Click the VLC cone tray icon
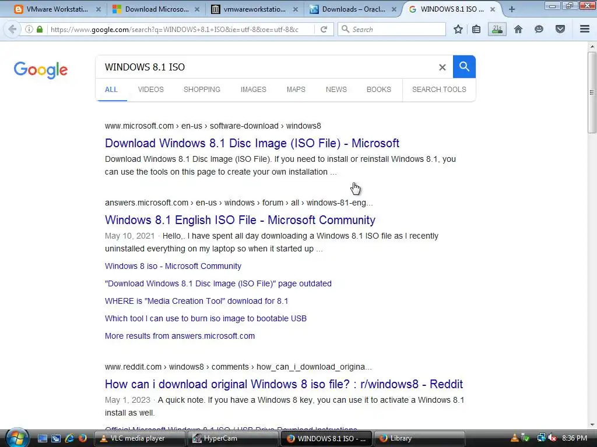Screen dimensions: 597x447 tap(514, 438)
